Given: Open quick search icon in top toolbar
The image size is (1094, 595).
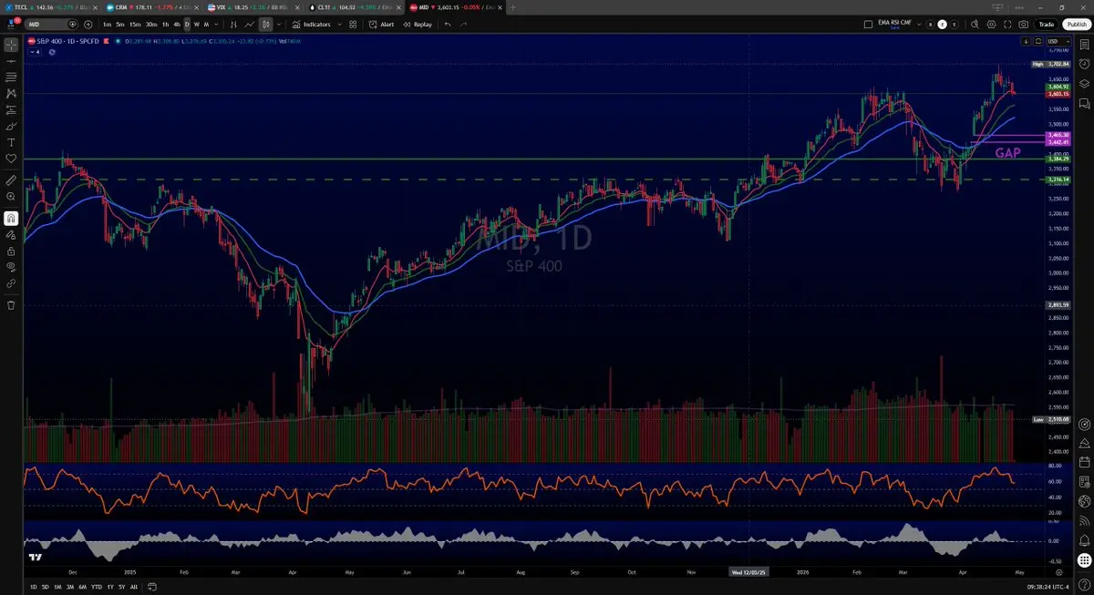Looking at the screenshot, I should [974, 25].
